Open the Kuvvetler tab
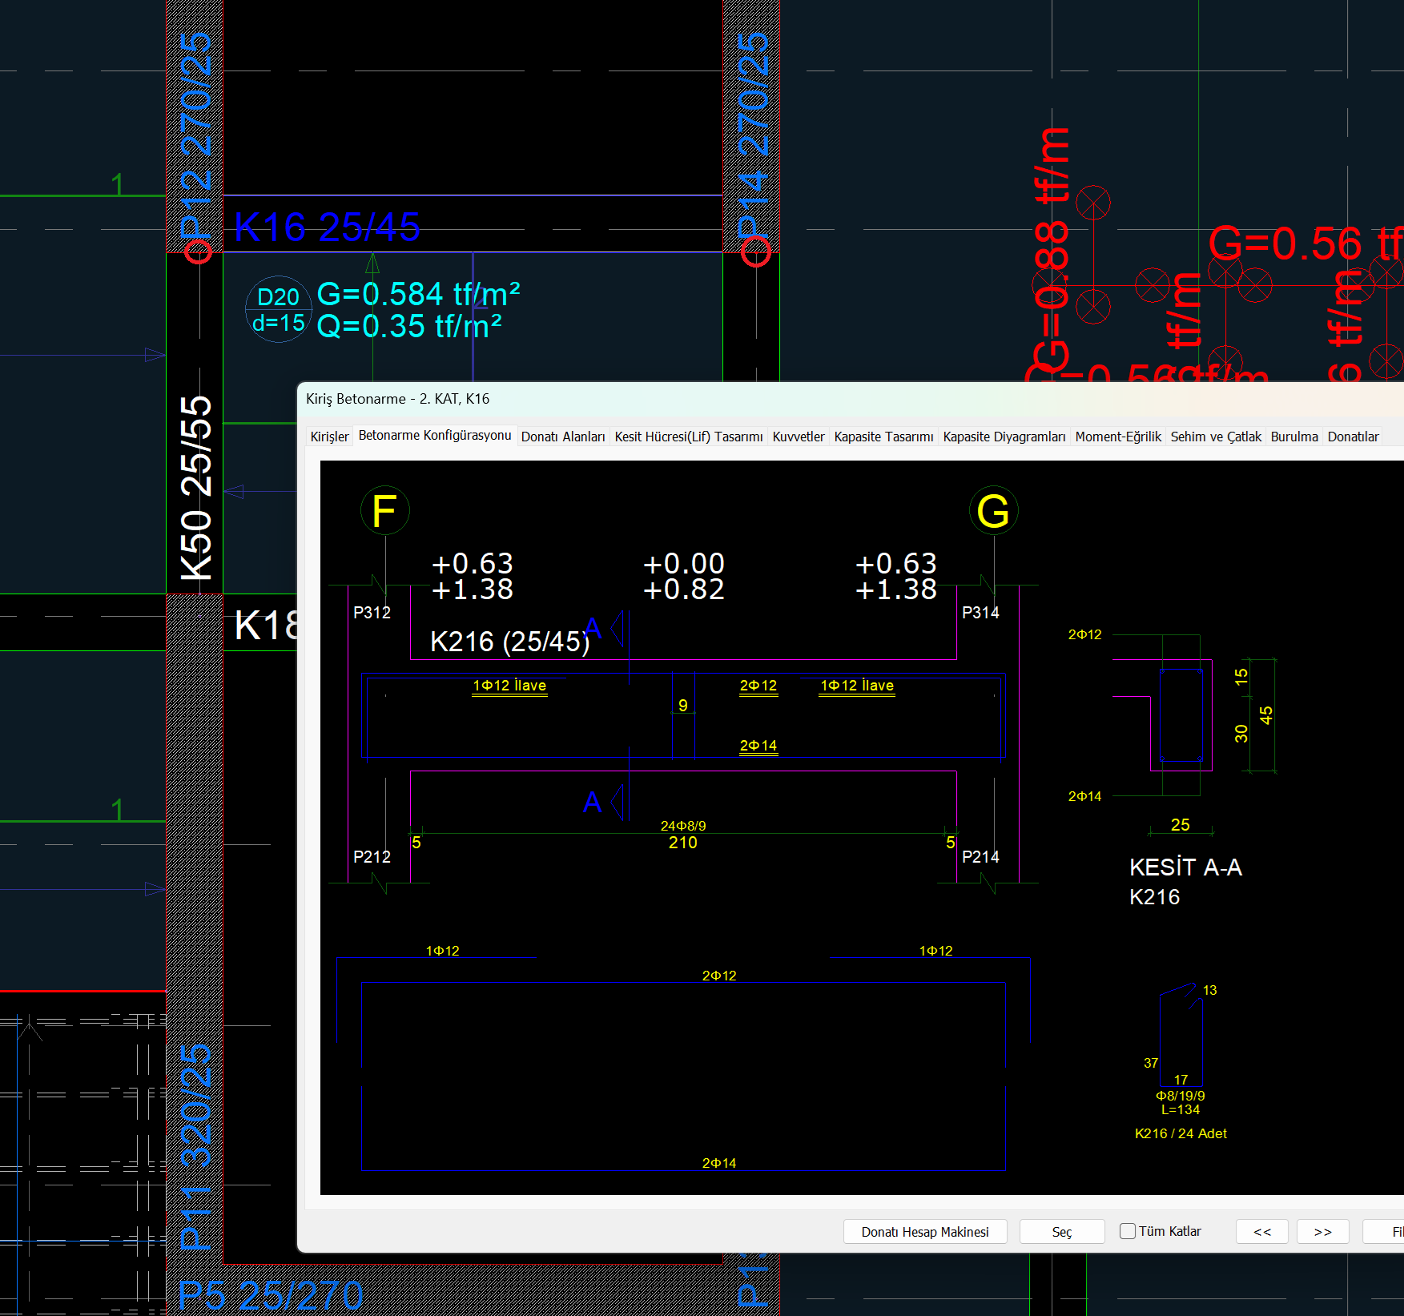Image resolution: width=1404 pixels, height=1316 pixels. (x=798, y=437)
